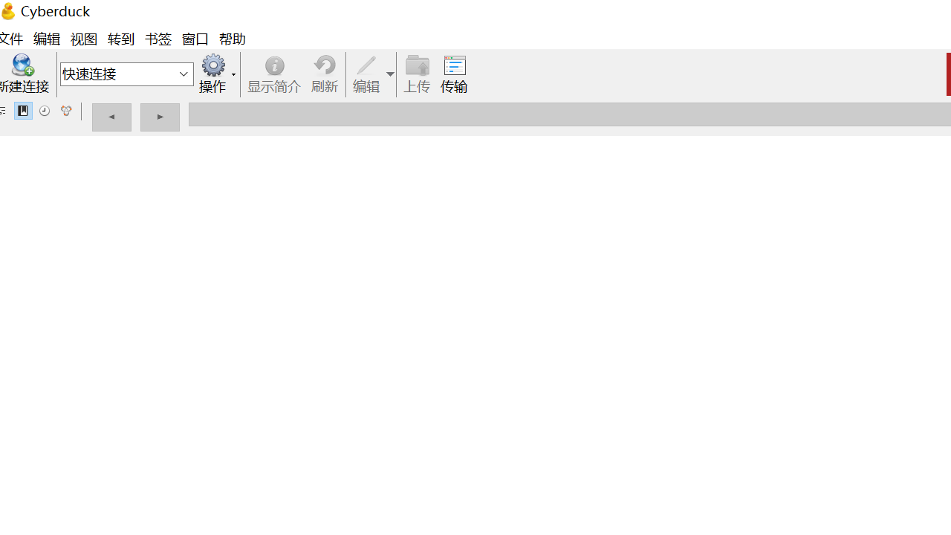Toggle the history clock view
Image resolution: width=951 pixels, height=535 pixels.
(45, 111)
